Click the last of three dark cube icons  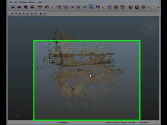pos(143,7)
